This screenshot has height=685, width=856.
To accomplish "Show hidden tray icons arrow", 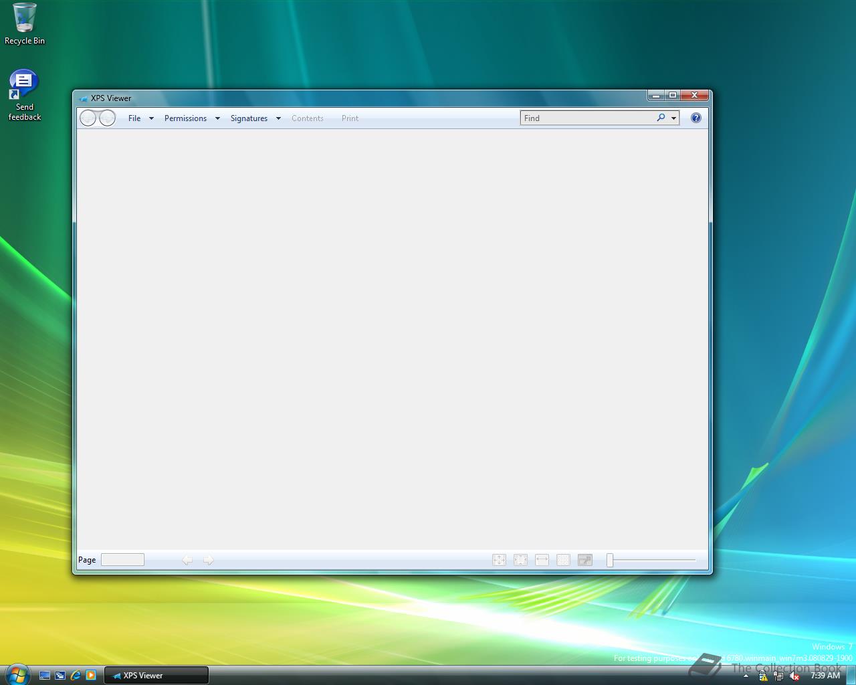I will [746, 676].
